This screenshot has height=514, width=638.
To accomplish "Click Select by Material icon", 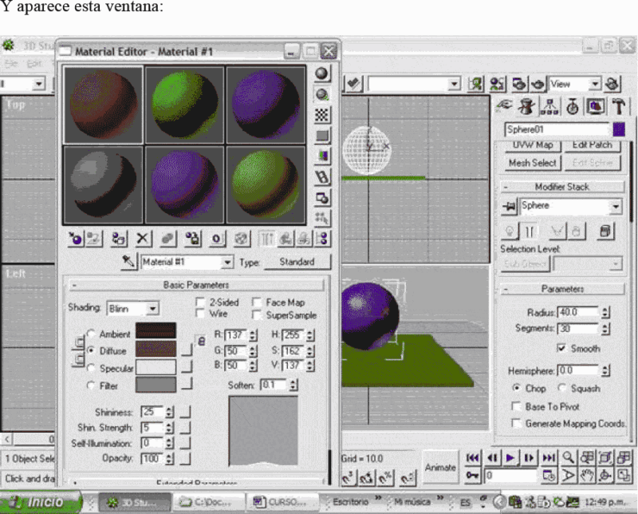I will (321, 219).
